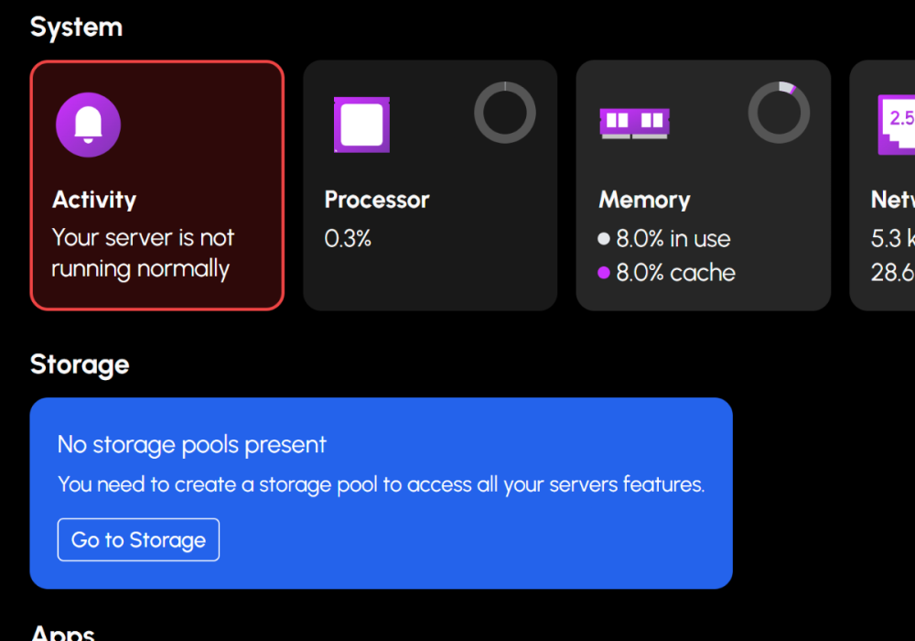This screenshot has height=641, width=915.
Task: Click the Network 2.5 ethernet icon
Action: tap(897, 124)
